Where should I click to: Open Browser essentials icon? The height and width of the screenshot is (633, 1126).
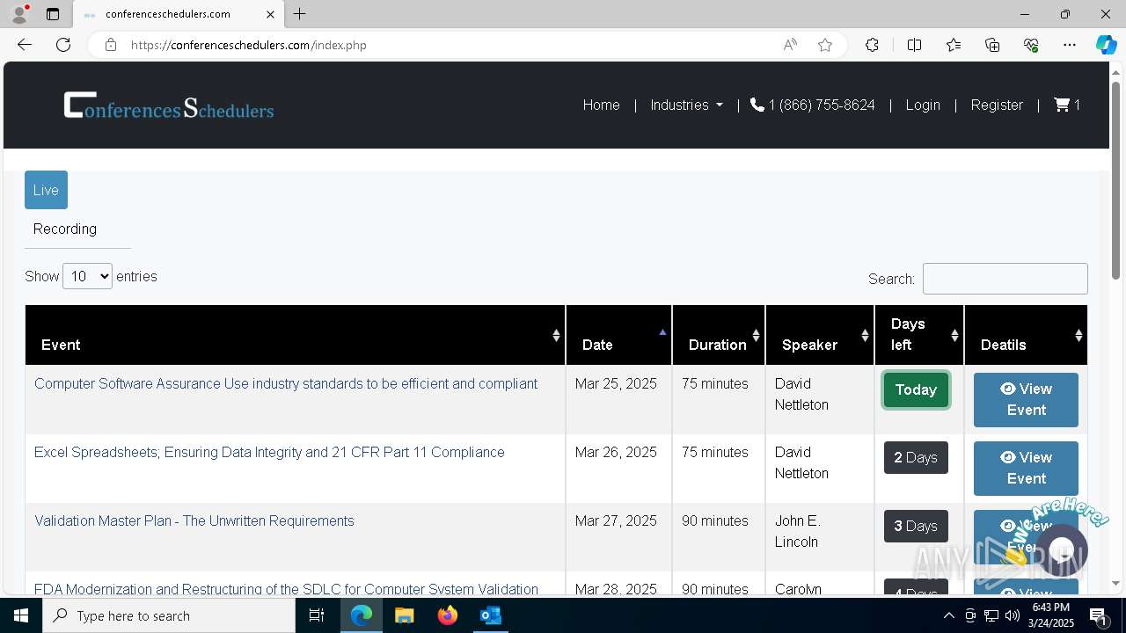click(x=1031, y=45)
